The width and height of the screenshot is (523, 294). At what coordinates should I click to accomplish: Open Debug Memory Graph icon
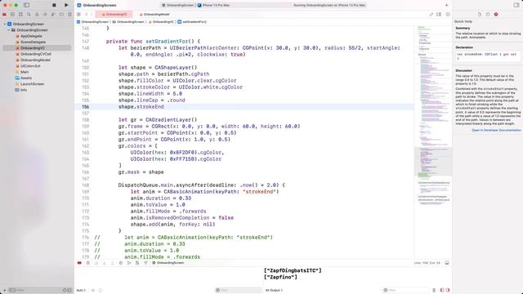tap(129, 263)
